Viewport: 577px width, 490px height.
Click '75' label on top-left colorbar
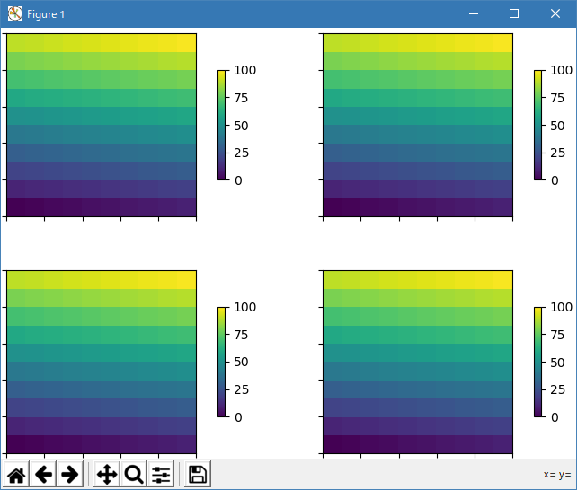tap(241, 98)
